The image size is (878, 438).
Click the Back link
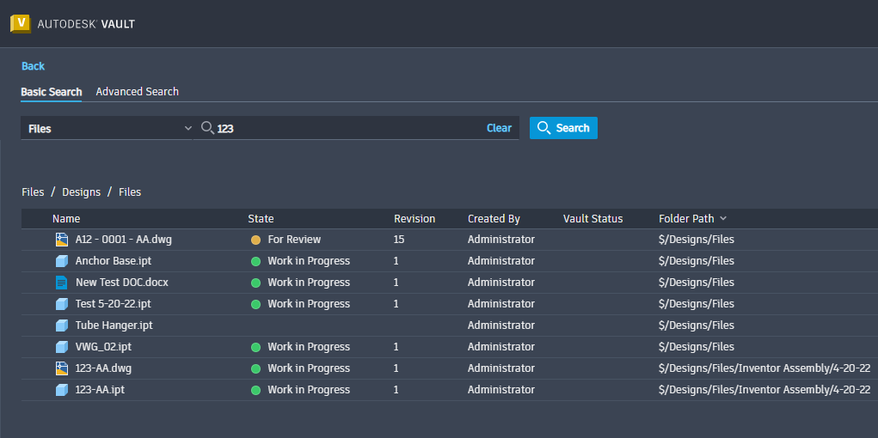[33, 66]
